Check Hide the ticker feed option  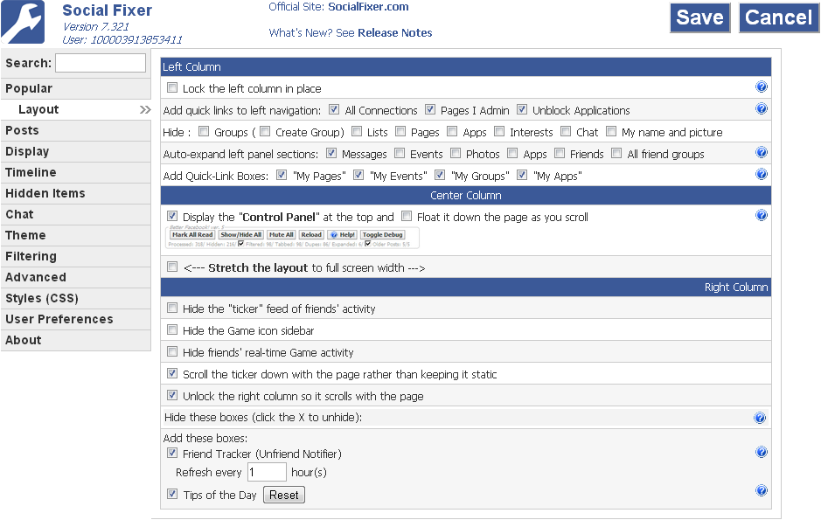(x=171, y=308)
